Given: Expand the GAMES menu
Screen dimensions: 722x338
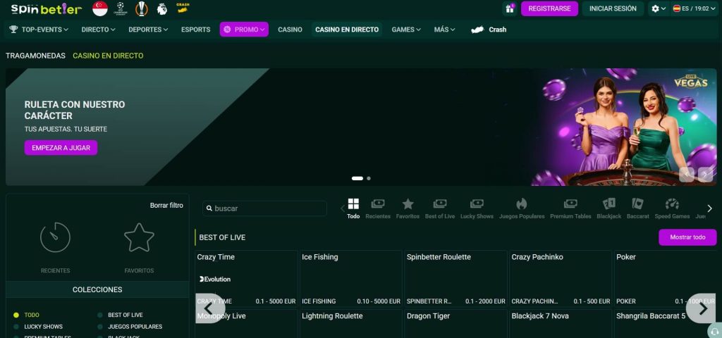Looking at the screenshot, I should pos(405,30).
